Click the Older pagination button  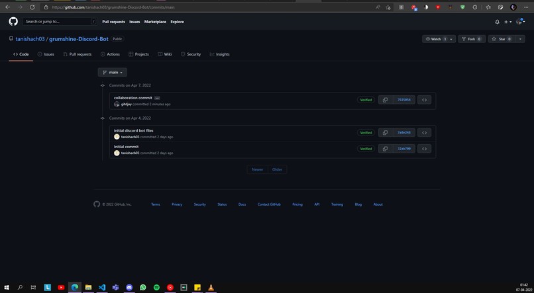[277, 169]
